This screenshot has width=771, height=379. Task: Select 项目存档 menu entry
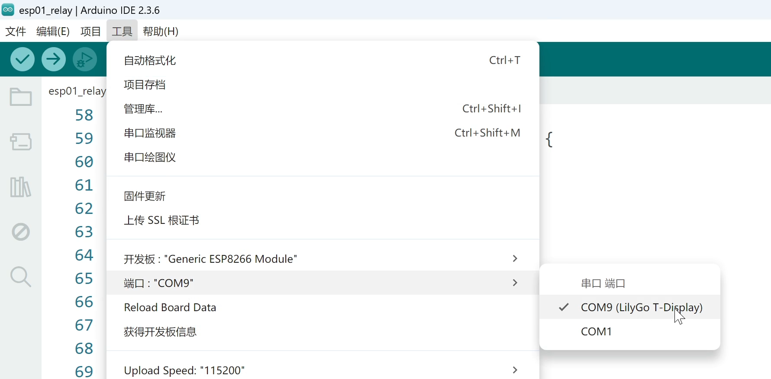coord(323,85)
